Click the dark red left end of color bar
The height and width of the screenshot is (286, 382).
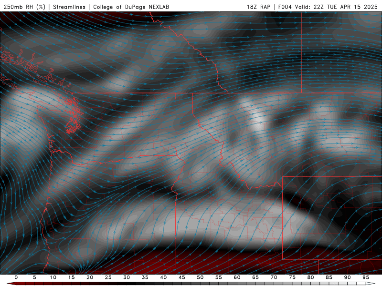[x=11, y=284]
